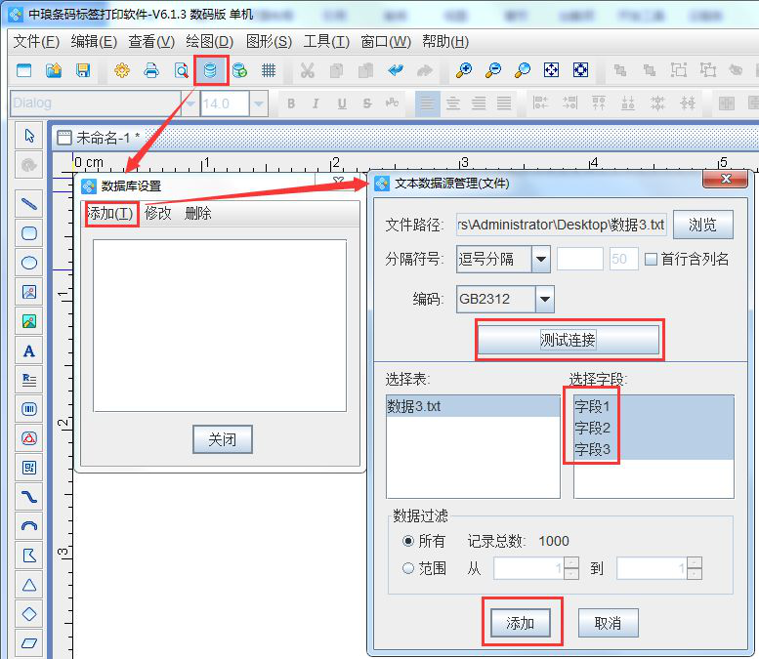Viewport: 759px width, 659px height.
Task: Open the 绘图(D) menu
Action: click(x=209, y=41)
